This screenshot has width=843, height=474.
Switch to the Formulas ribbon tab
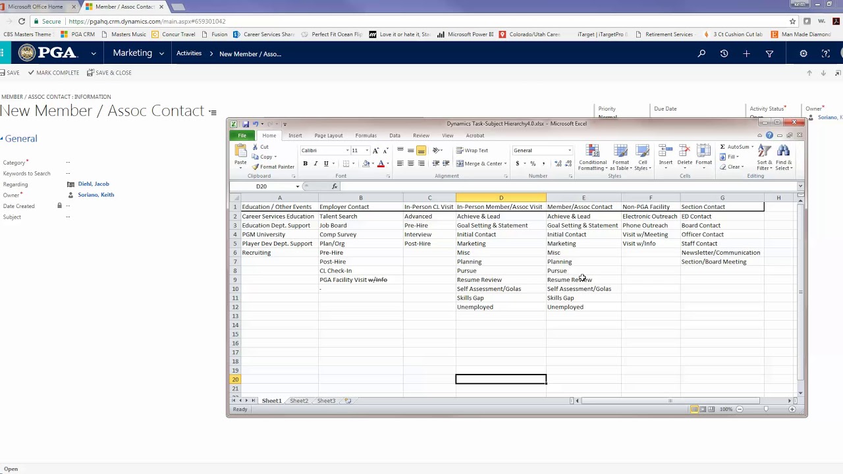366,136
